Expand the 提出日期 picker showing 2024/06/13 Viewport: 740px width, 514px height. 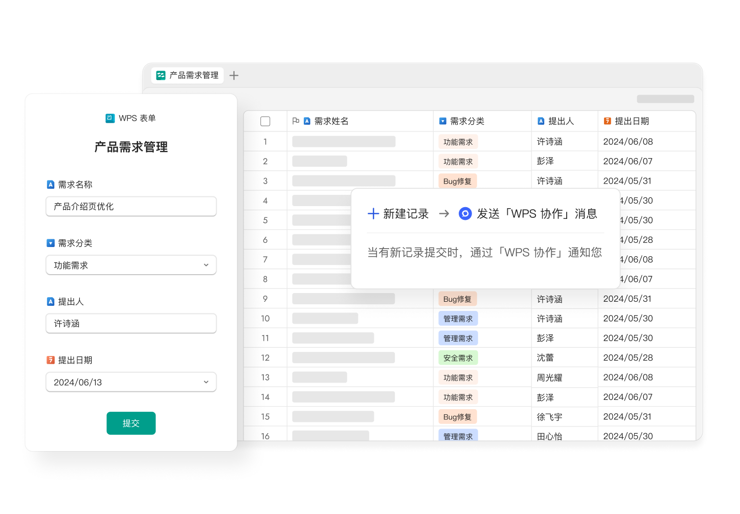131,382
